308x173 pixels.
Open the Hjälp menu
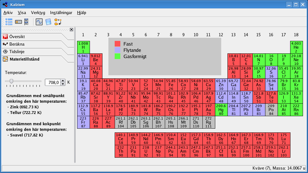pyautogui.click(x=81, y=12)
